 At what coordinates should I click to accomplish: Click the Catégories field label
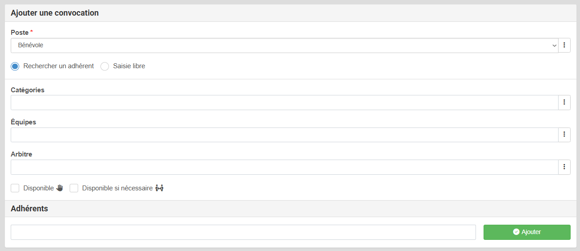coord(28,90)
